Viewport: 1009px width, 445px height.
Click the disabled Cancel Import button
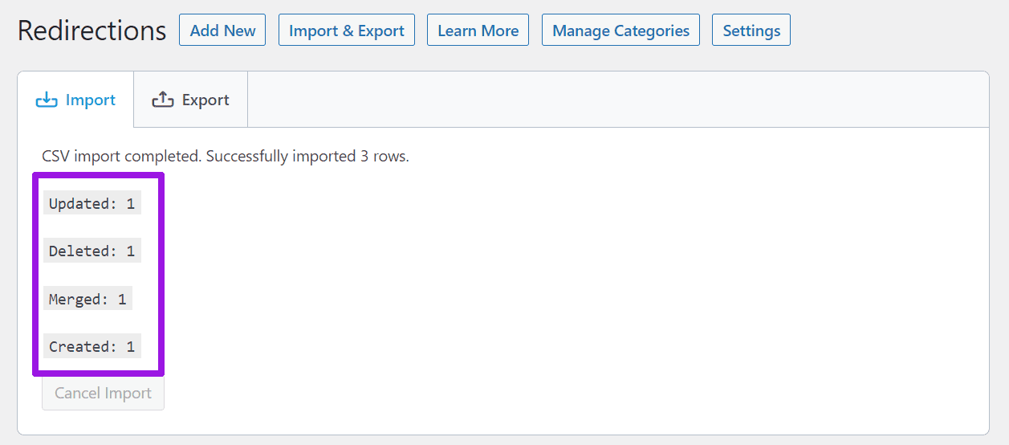pyautogui.click(x=103, y=393)
